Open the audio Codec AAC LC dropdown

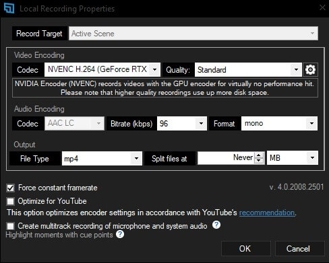pyautogui.click(x=74, y=123)
